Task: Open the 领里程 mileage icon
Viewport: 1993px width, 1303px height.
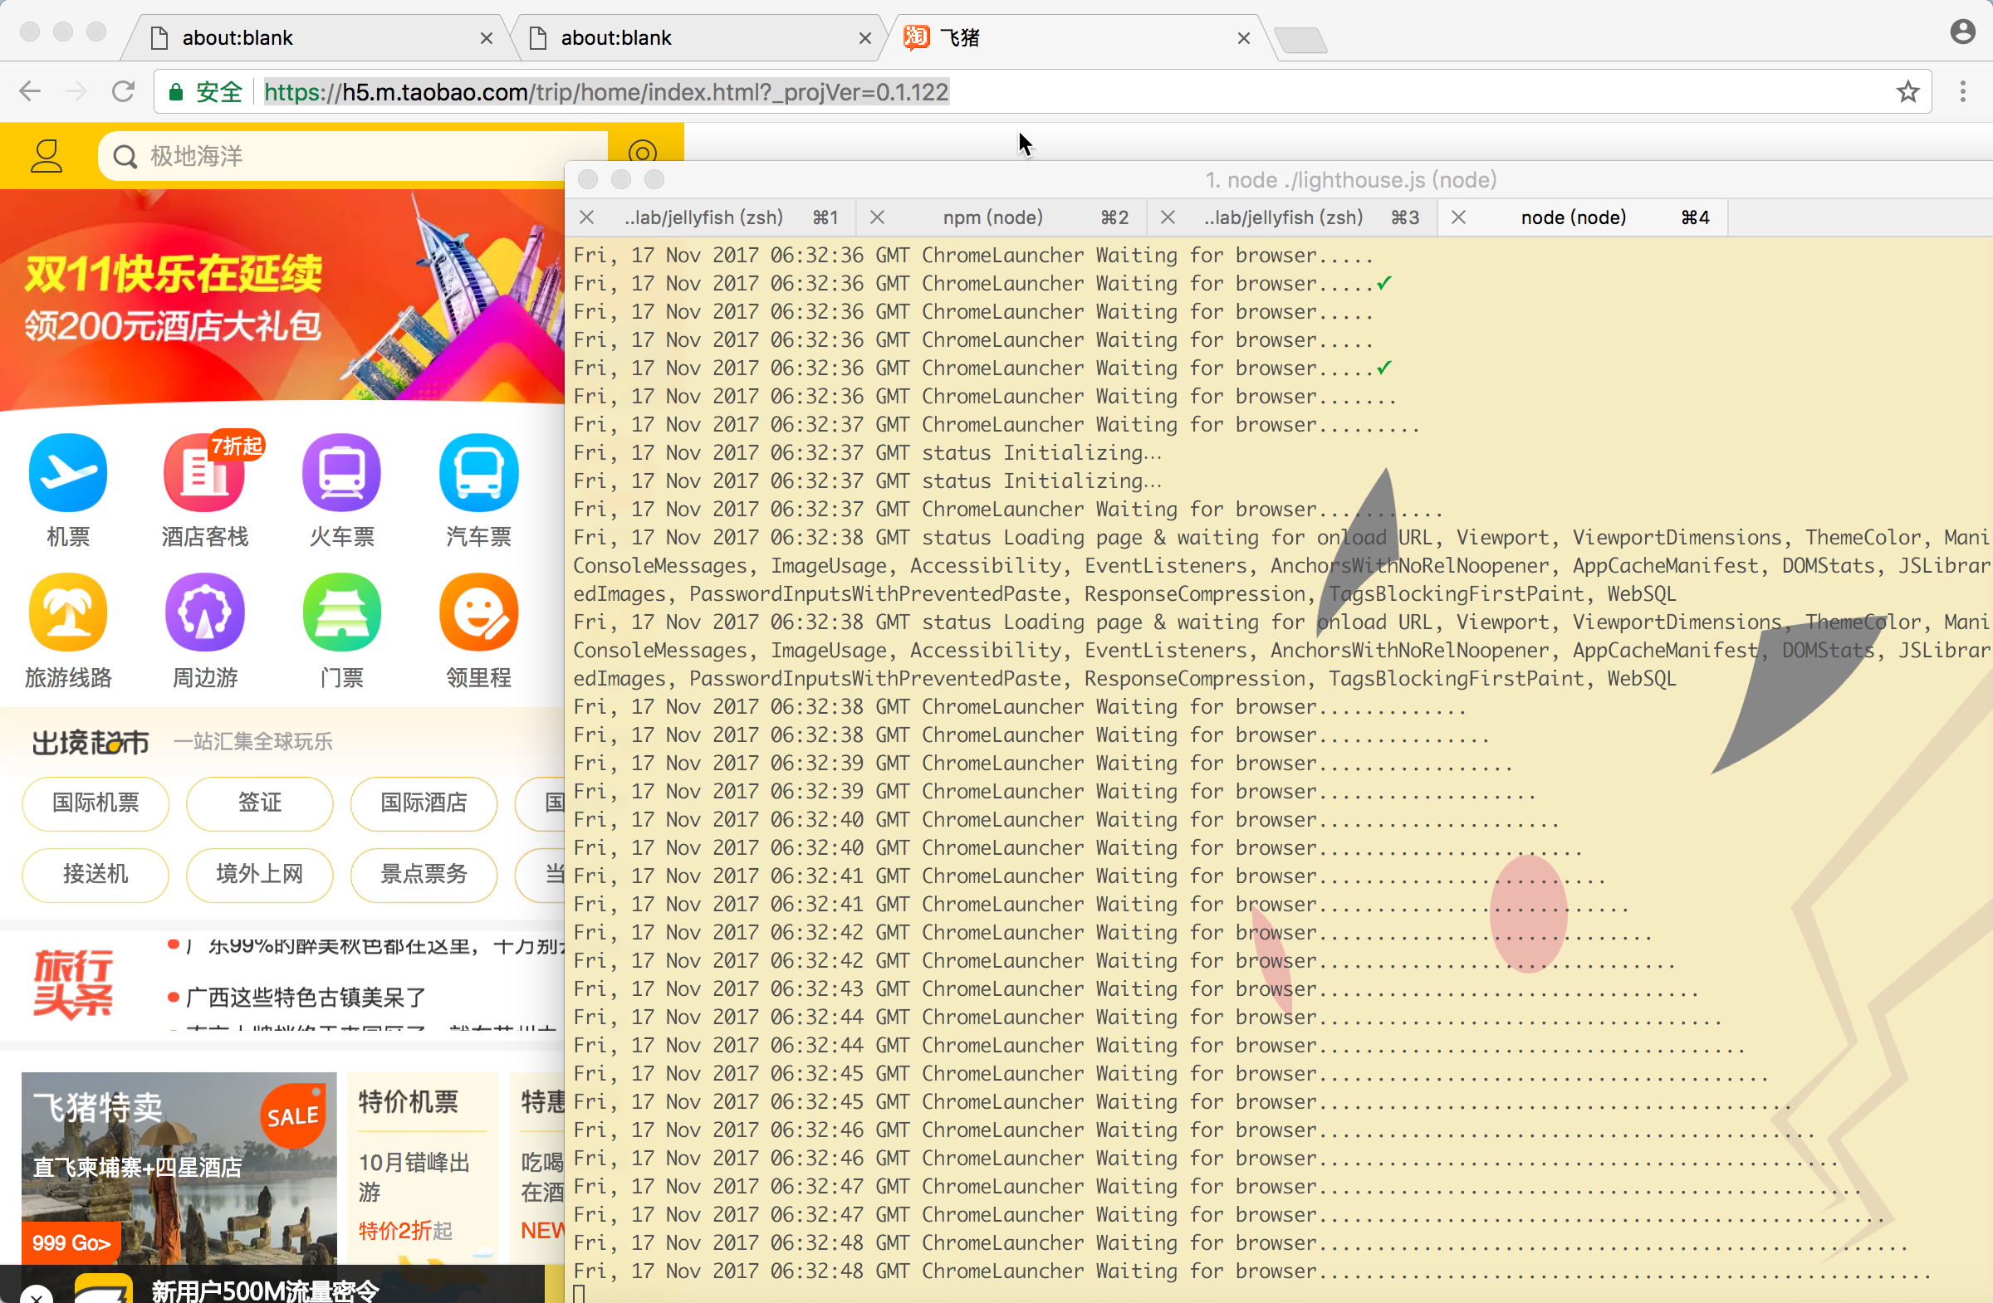Action: [479, 612]
